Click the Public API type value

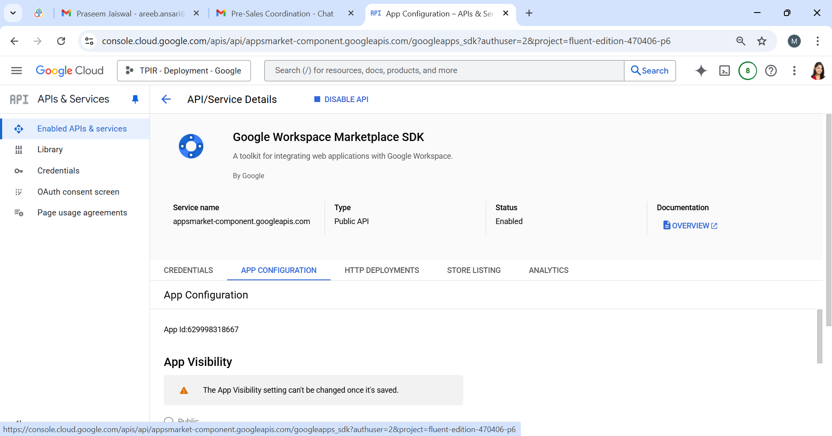click(x=351, y=221)
